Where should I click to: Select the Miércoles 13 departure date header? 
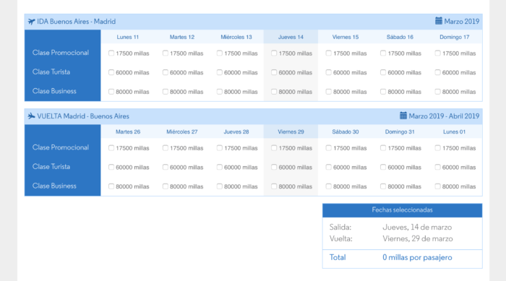236,37
